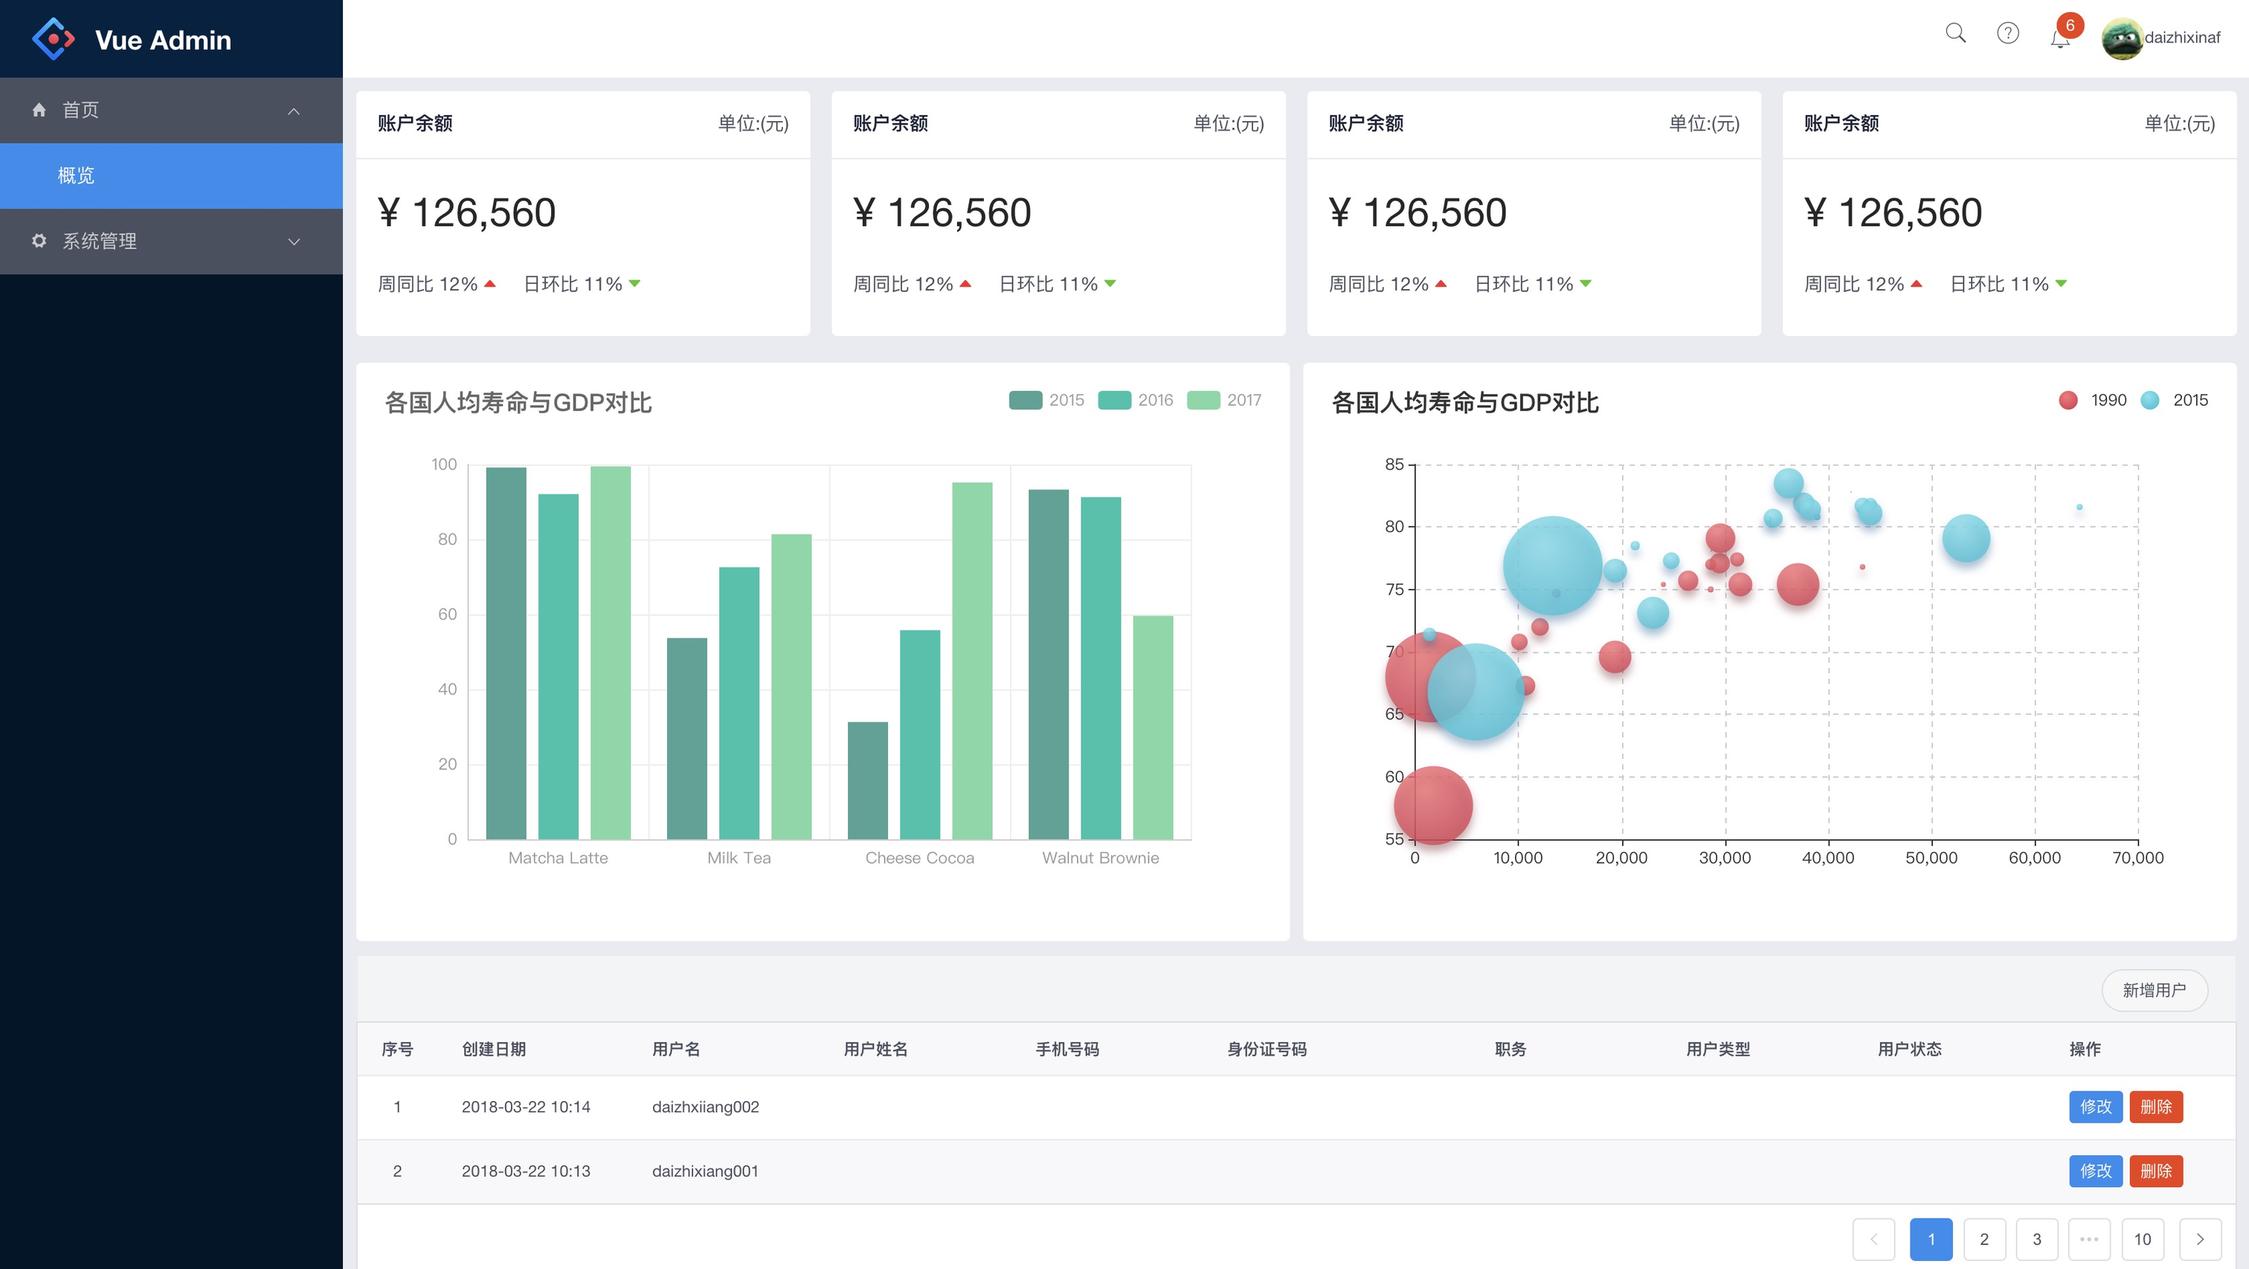Click the pagination ellipsis to jump pages
Viewport: 2249px width, 1269px height.
tap(2089, 1239)
